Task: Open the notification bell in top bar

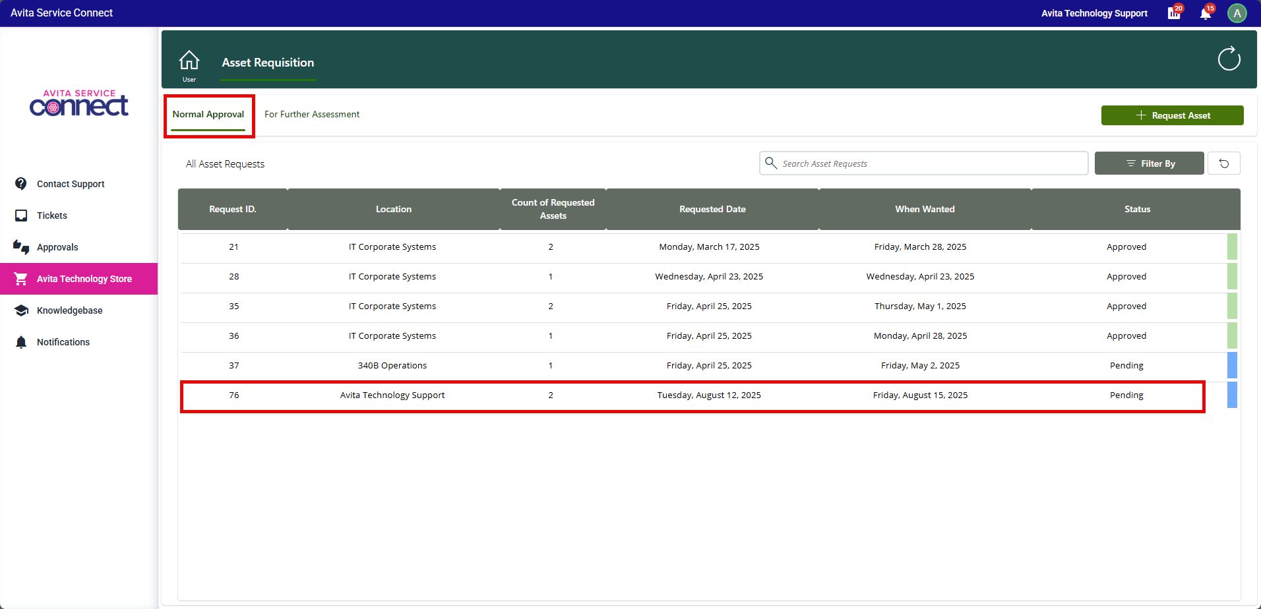Action: pos(1206,13)
